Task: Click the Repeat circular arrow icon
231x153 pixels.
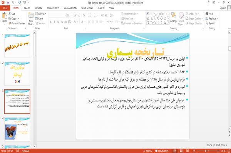Action: coord(20,3)
